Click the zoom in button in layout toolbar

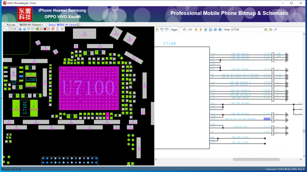point(20,29)
